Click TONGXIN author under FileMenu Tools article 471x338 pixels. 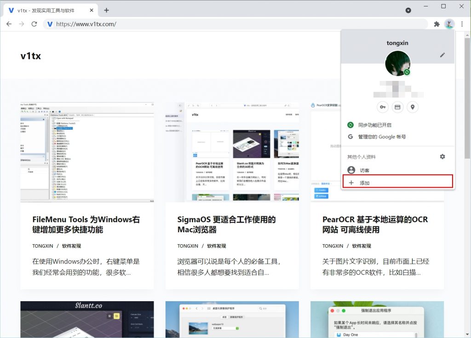pyautogui.click(x=43, y=246)
